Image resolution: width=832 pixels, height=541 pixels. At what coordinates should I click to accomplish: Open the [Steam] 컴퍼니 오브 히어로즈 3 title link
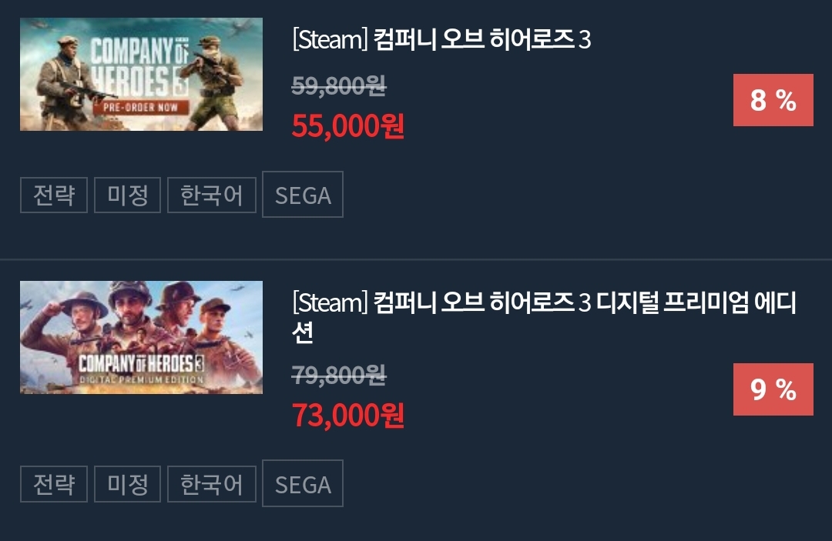click(x=441, y=39)
